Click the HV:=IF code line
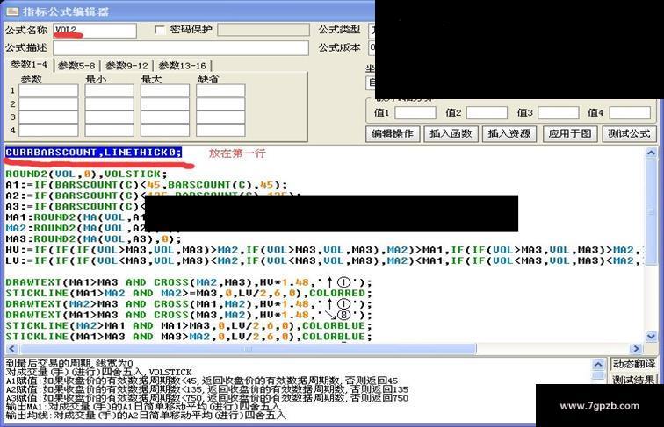The width and height of the screenshot is (664, 427). [x=324, y=250]
